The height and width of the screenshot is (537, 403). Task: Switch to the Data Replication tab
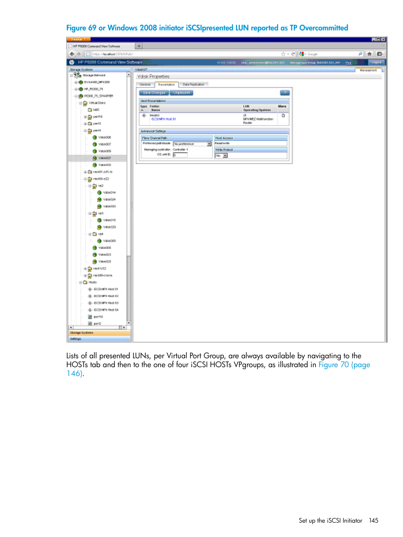pos(193,85)
